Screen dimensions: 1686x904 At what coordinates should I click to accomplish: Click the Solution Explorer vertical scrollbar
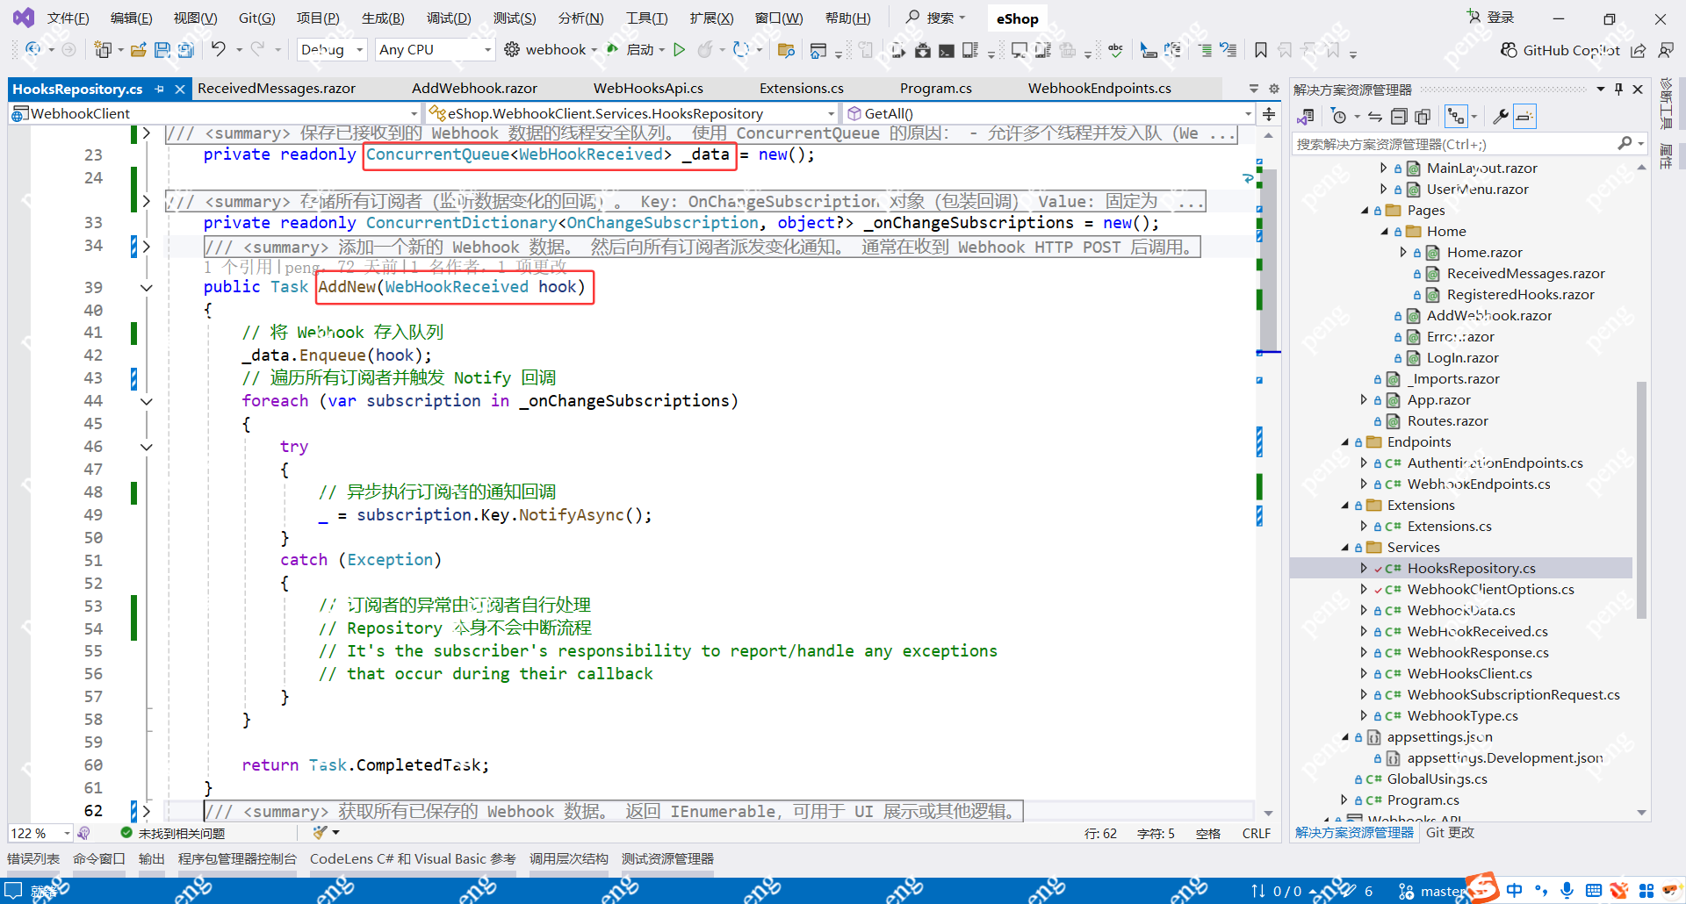[1641, 500]
